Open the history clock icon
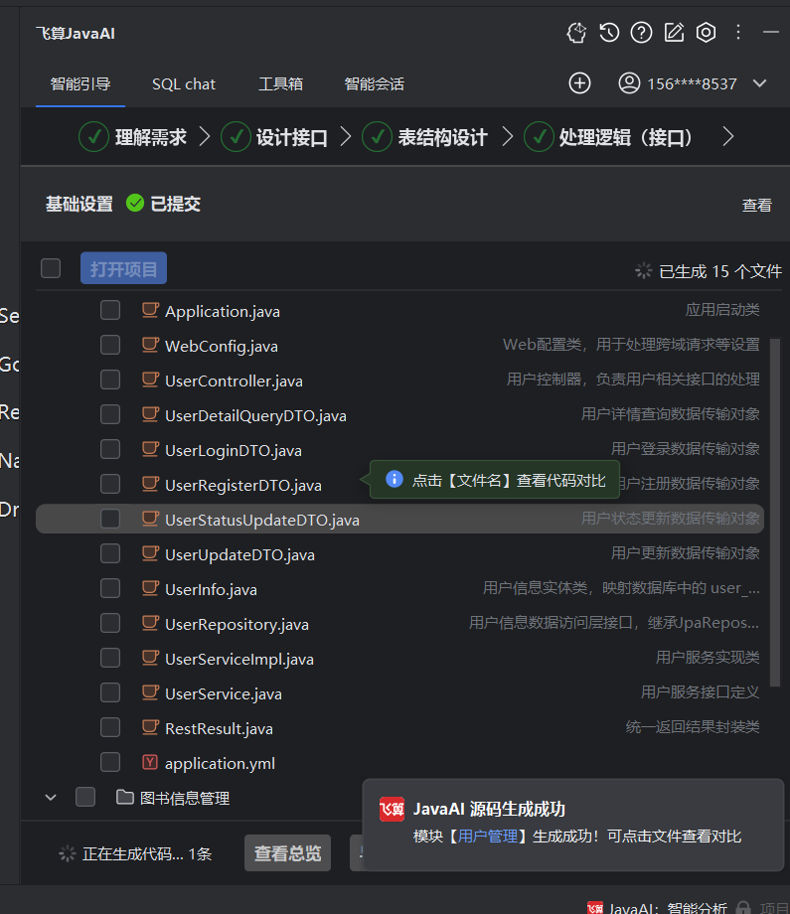 (609, 33)
